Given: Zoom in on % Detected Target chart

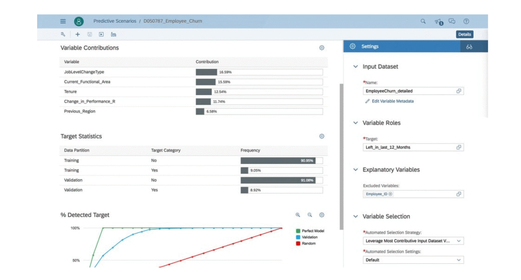Looking at the screenshot, I should coord(298,215).
